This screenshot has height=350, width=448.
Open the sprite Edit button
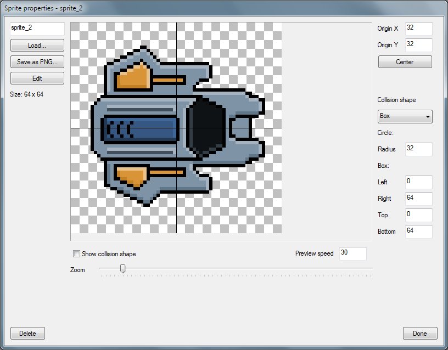coord(37,78)
